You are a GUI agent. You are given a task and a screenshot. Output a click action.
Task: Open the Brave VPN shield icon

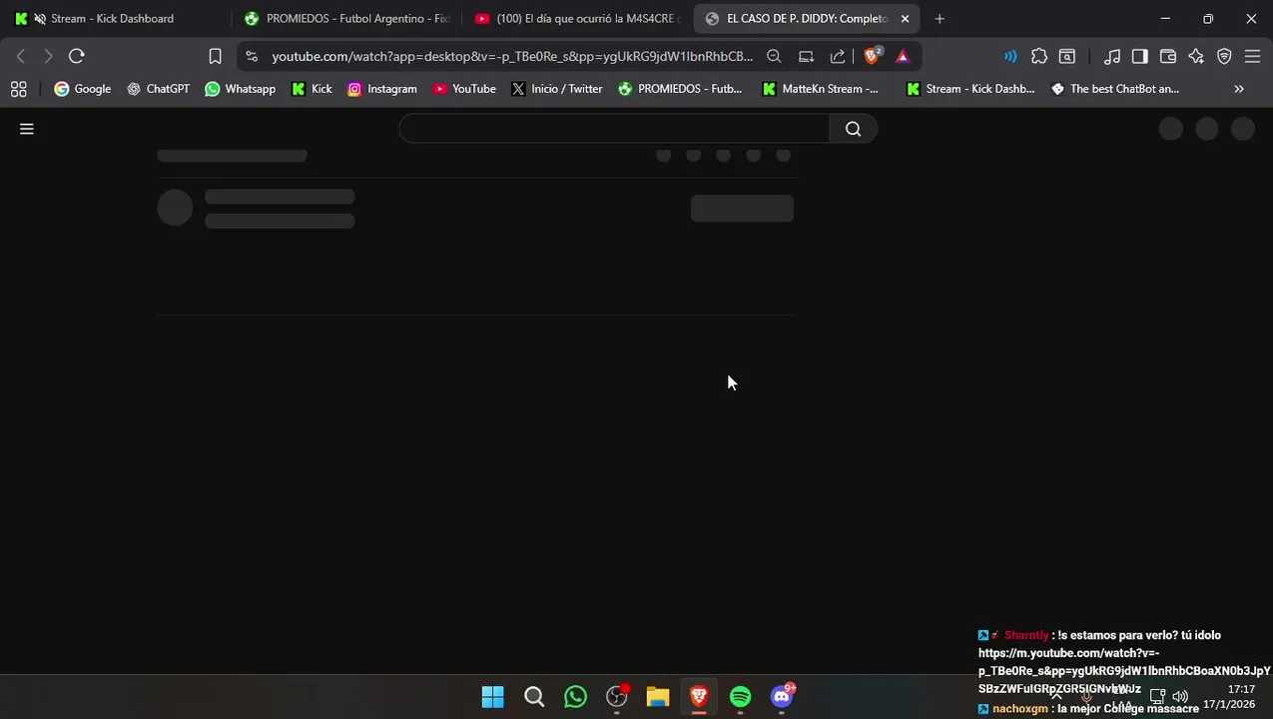point(1224,56)
